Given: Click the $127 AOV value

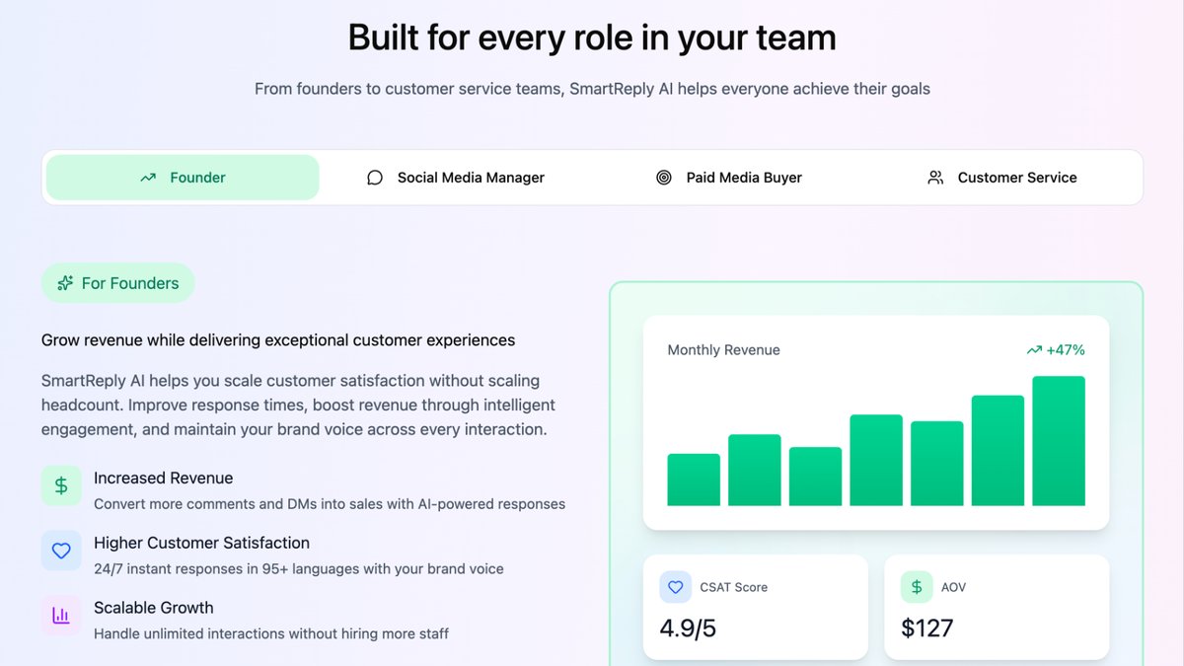Looking at the screenshot, I should point(927,629).
